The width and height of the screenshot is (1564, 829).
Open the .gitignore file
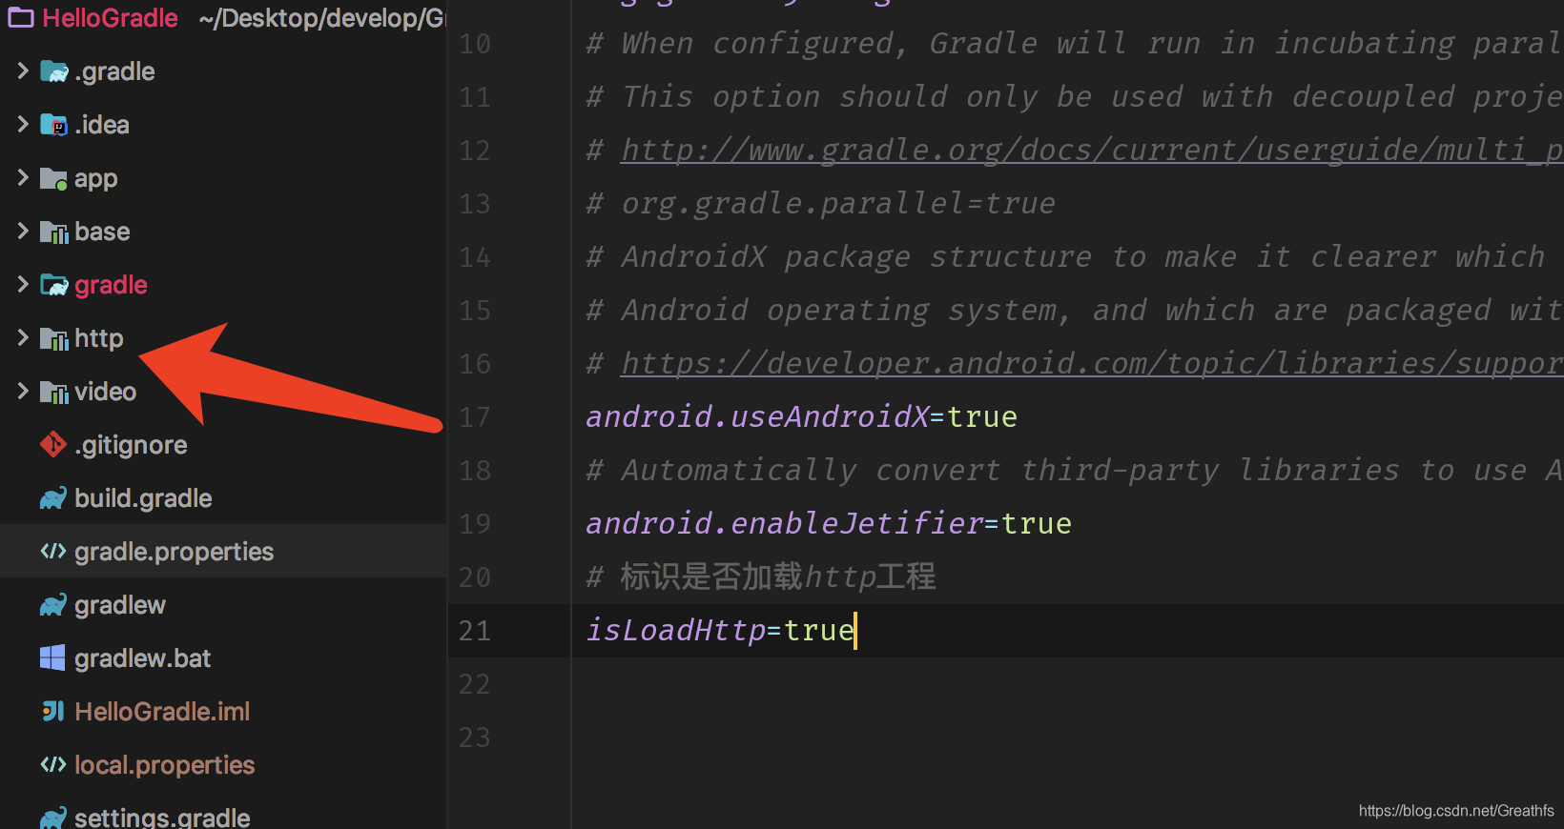click(131, 445)
